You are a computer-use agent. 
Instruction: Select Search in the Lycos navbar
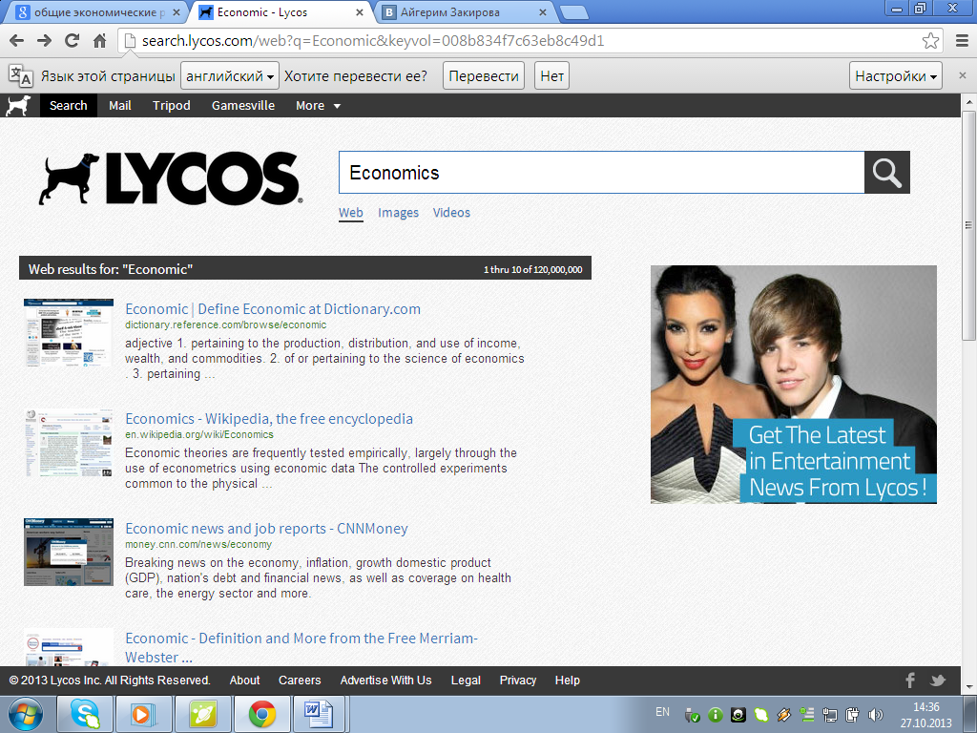69,105
